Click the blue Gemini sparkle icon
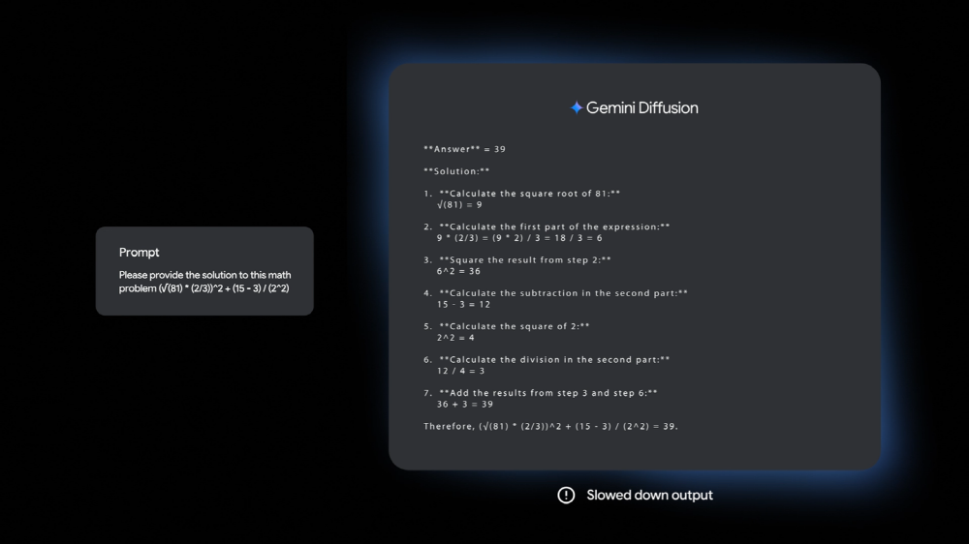Image resolution: width=969 pixels, height=544 pixels. [x=577, y=108]
